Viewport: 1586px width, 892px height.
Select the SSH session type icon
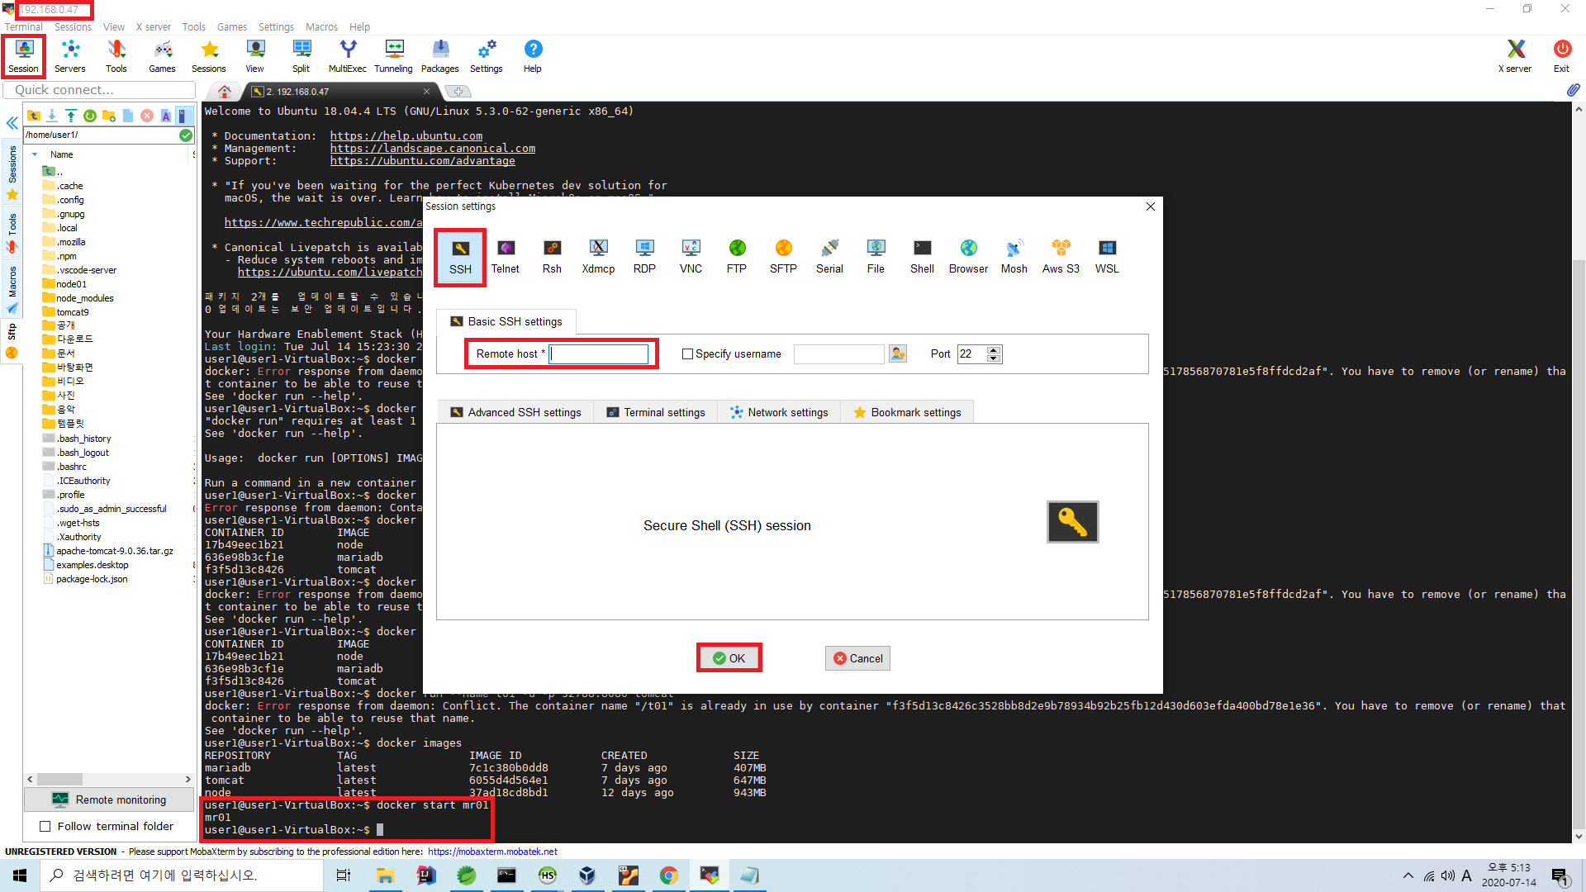coord(460,258)
